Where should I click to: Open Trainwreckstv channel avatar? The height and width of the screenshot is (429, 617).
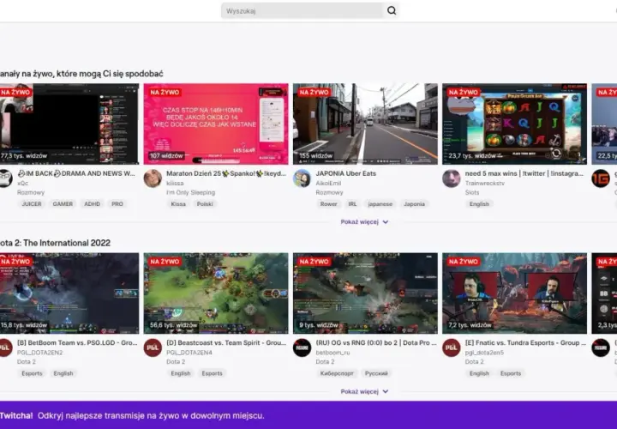click(x=452, y=178)
